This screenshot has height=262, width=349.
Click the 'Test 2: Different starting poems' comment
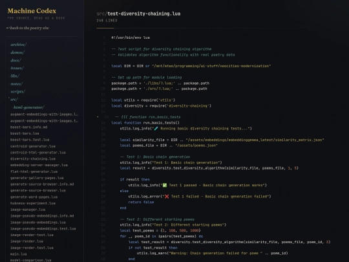[x=157, y=219]
